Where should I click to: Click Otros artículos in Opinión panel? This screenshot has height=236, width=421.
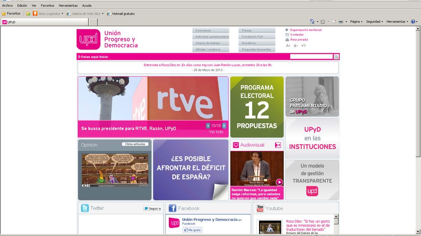click(x=135, y=144)
